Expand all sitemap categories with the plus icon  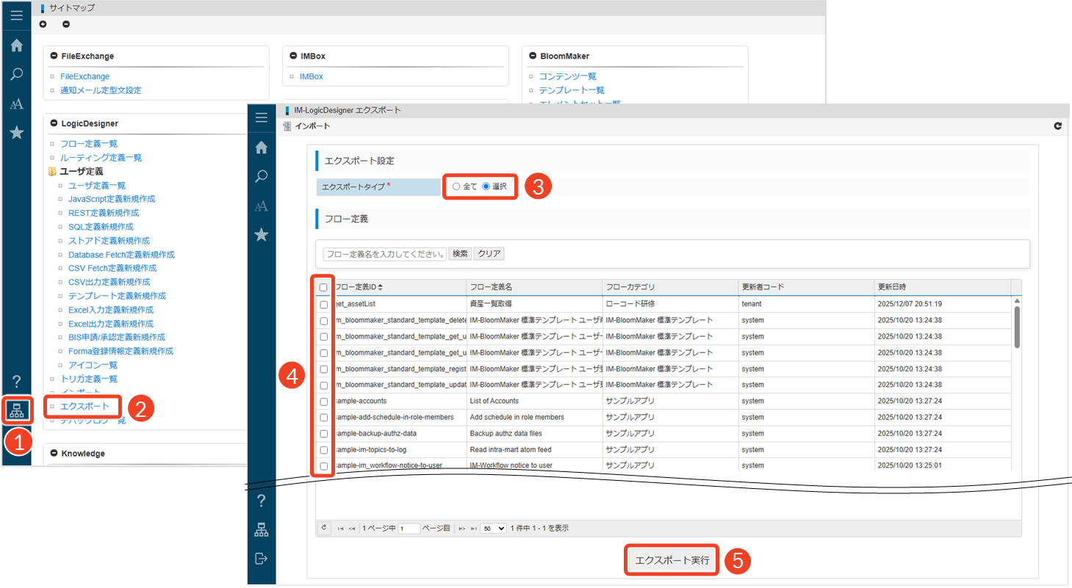click(43, 24)
